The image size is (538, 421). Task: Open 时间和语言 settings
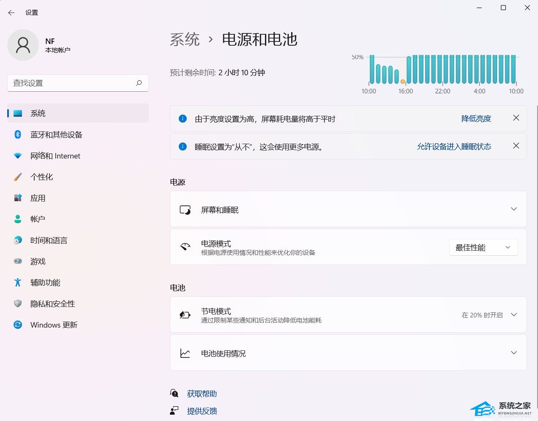point(78,240)
